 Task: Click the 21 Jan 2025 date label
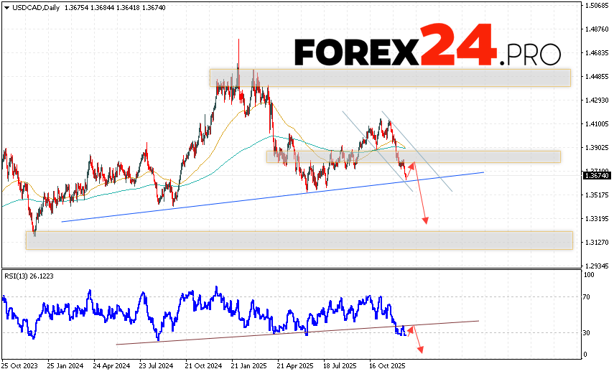tap(247, 365)
